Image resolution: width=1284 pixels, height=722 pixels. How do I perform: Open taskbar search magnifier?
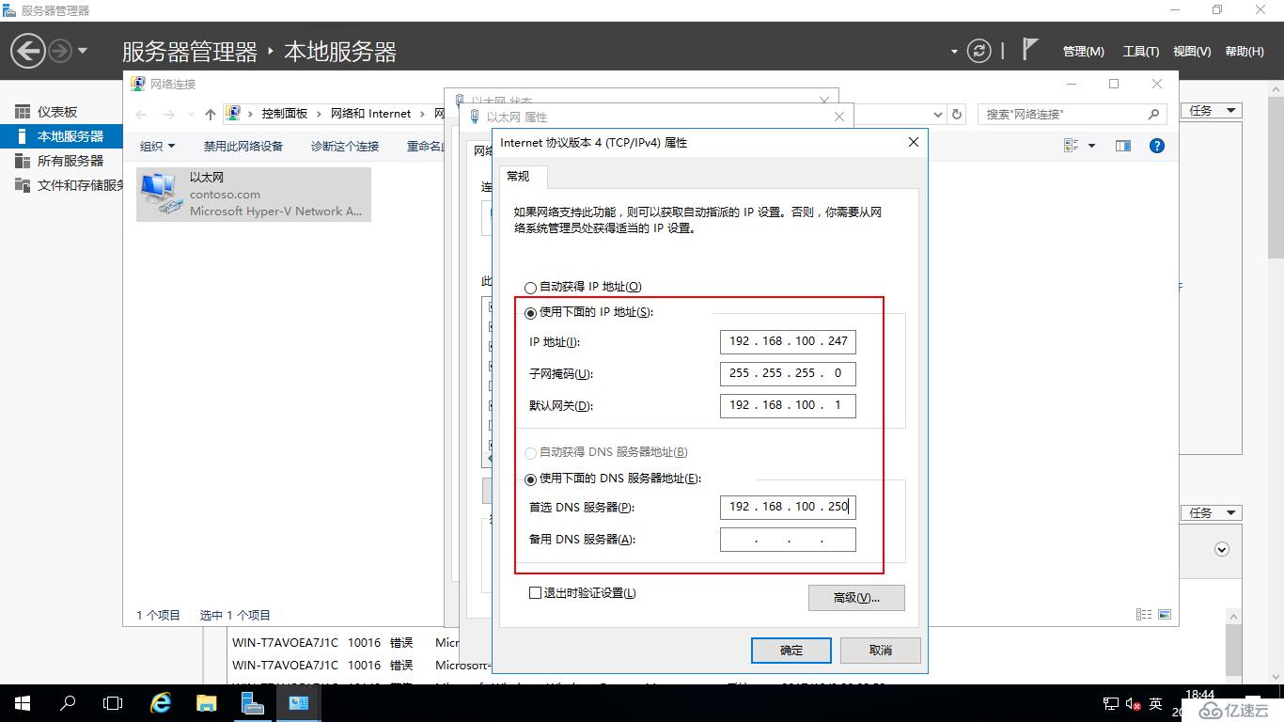click(68, 703)
